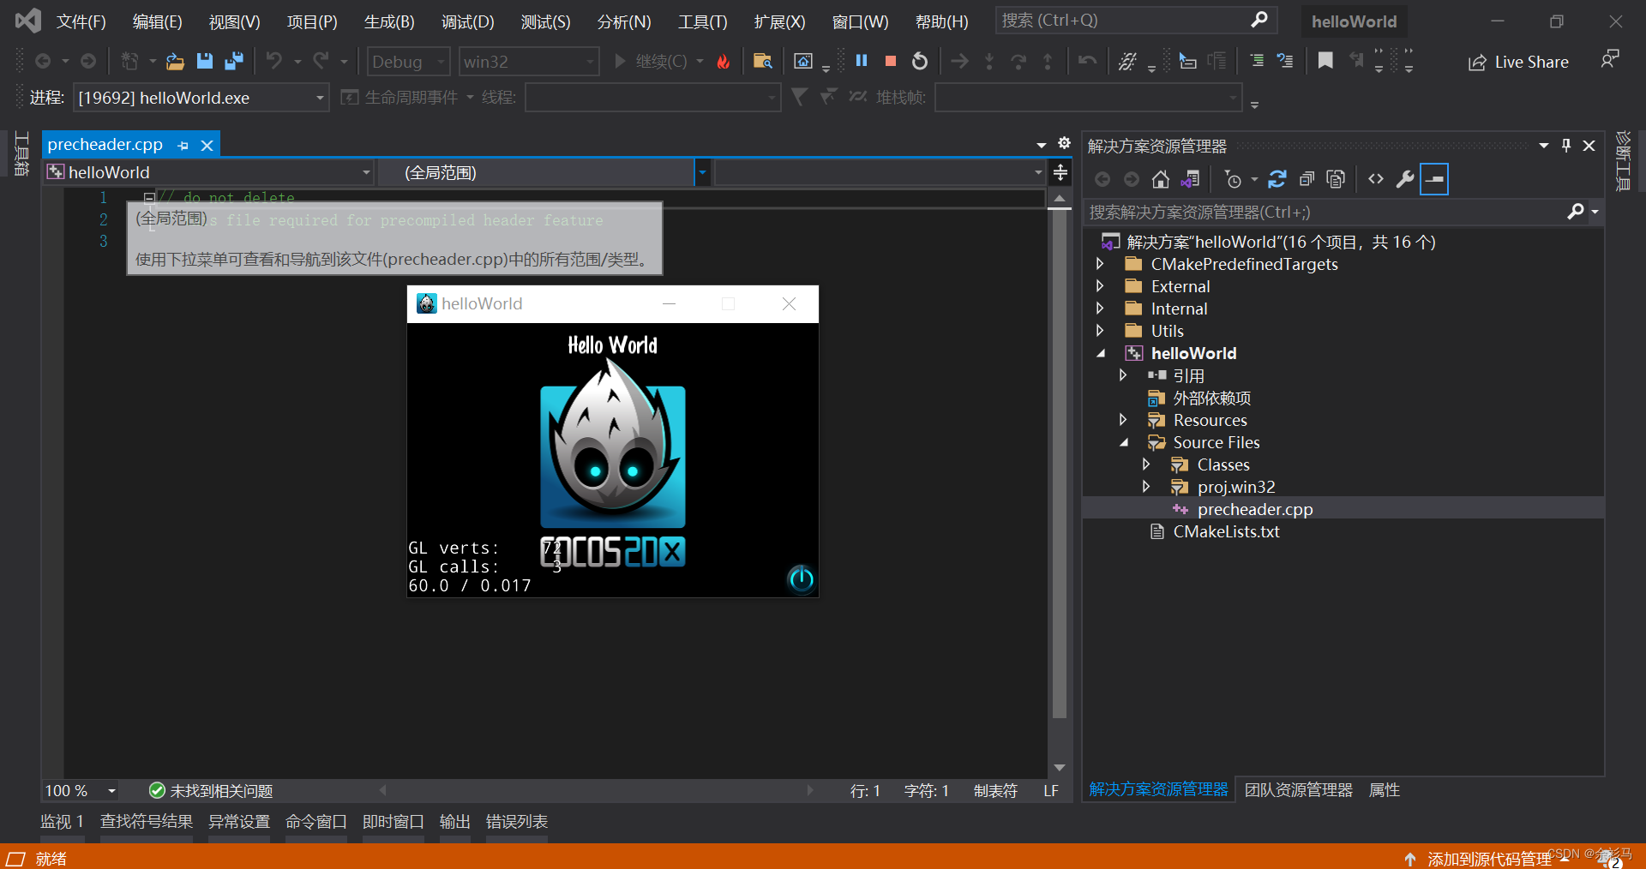Open the Debug configuration dropdown
Viewport: 1646px width, 869px height.
pos(409,62)
